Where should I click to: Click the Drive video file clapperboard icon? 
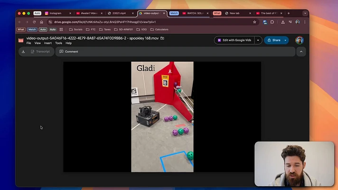(x=21, y=40)
